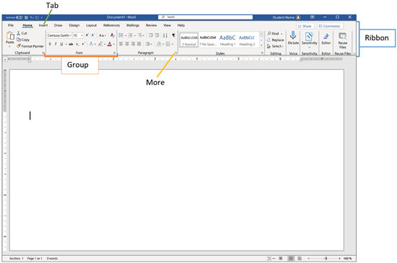Increase the paragraph indent
The width and height of the screenshot is (397, 263).
point(157,35)
